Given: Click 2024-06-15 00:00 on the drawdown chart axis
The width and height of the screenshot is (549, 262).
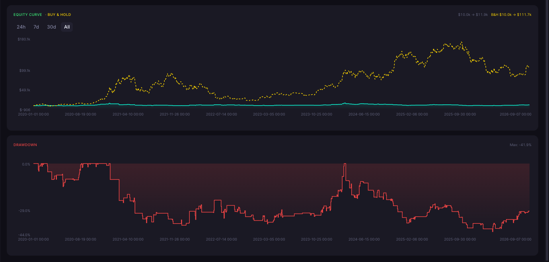Looking at the screenshot, I should (364, 240).
